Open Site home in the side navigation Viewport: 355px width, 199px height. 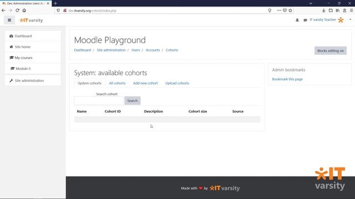point(33,47)
